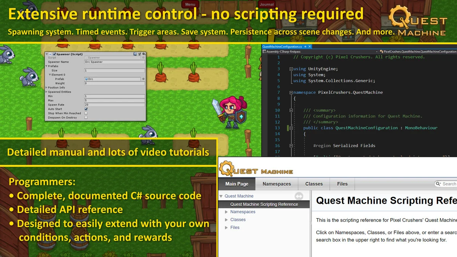The height and width of the screenshot is (257, 457).
Task: Disable the Auto Start checkbox
Action: (86, 109)
